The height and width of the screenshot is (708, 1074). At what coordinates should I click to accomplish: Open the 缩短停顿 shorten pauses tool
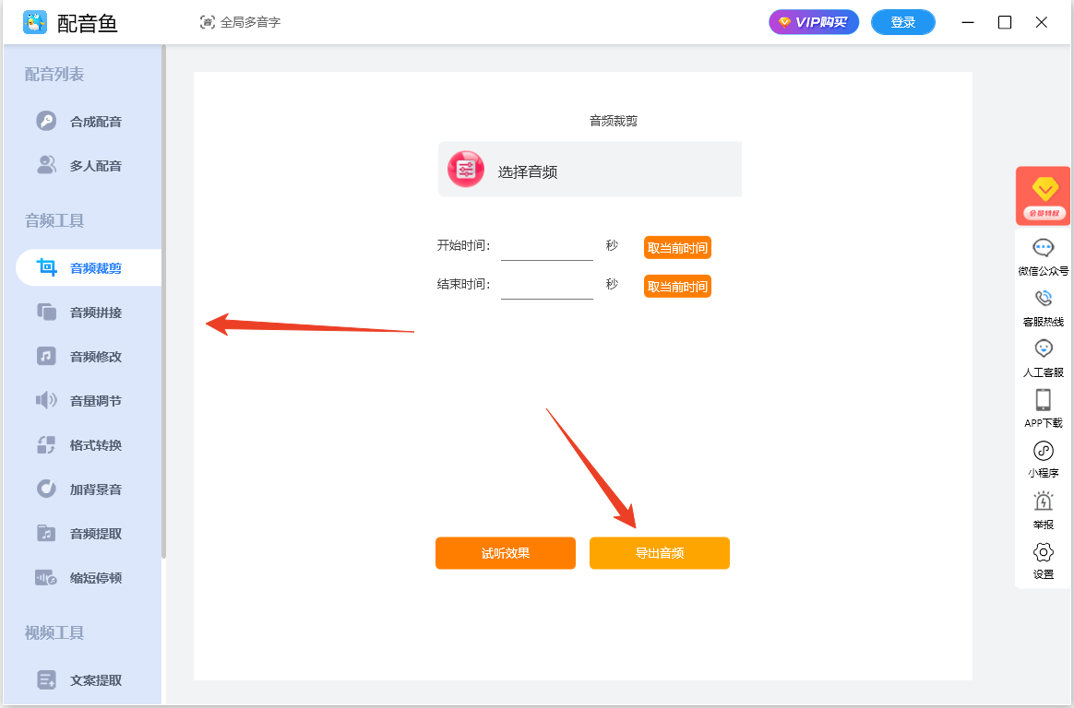89,578
